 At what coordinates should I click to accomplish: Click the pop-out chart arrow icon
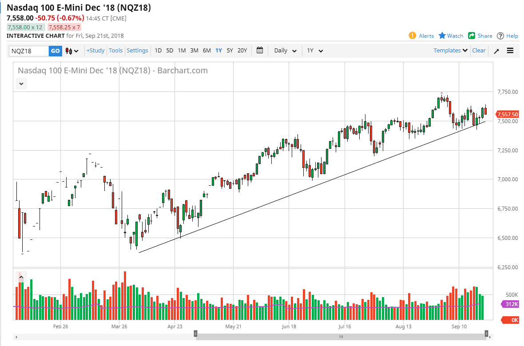(x=496, y=51)
